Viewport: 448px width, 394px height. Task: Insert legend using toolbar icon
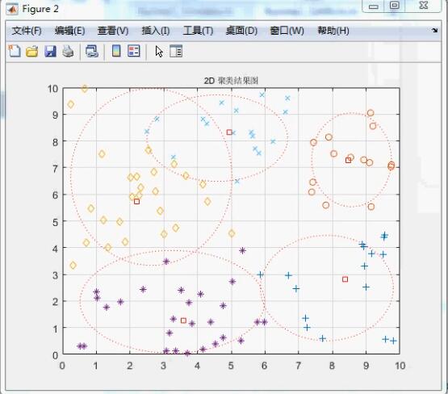134,51
